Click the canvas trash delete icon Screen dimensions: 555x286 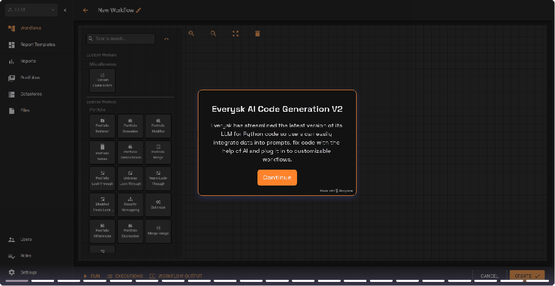257,33
